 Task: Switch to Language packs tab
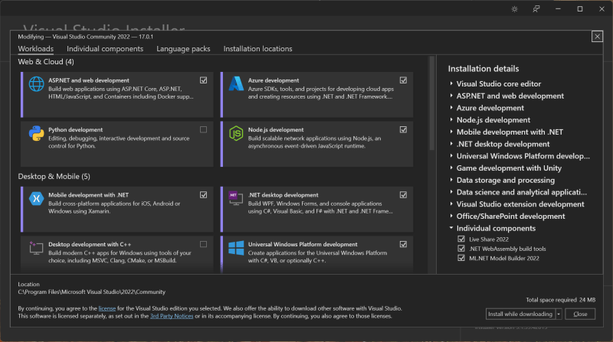pyautogui.click(x=183, y=49)
